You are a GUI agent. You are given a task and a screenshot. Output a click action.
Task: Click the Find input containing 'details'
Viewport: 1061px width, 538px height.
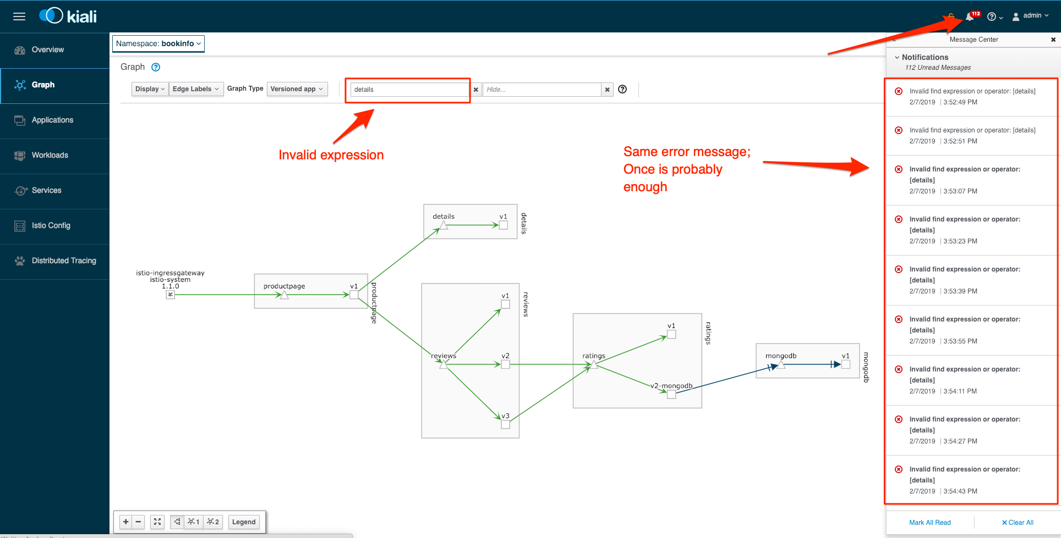click(x=410, y=90)
